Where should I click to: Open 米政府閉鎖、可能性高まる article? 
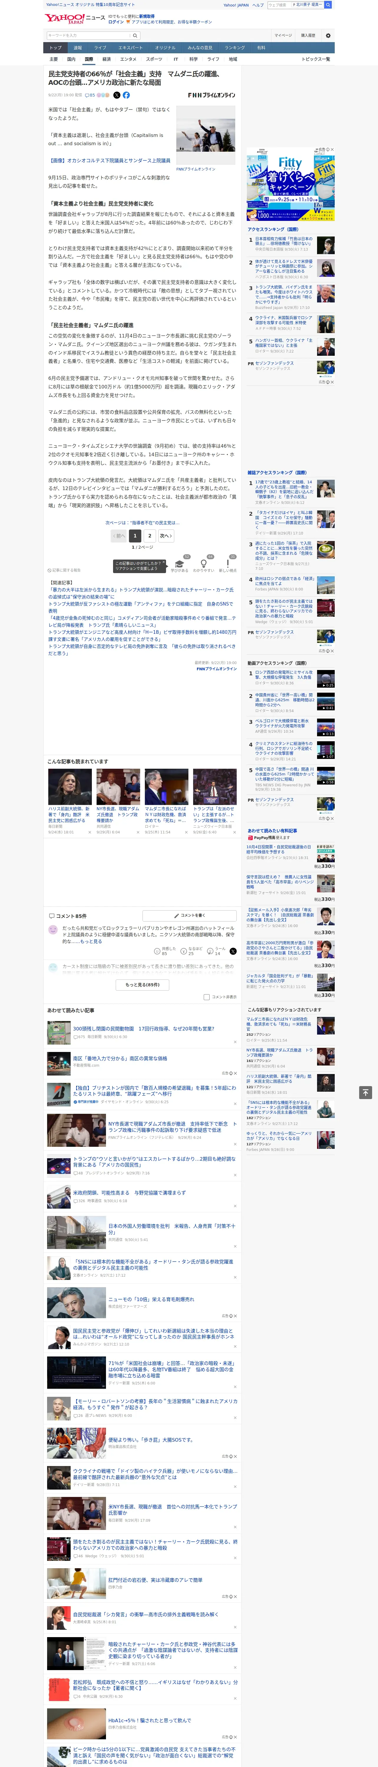pyautogui.click(x=130, y=1192)
